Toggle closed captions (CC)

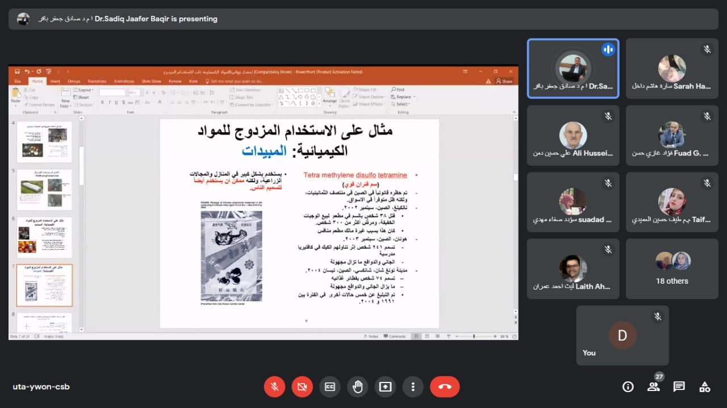tap(330, 387)
